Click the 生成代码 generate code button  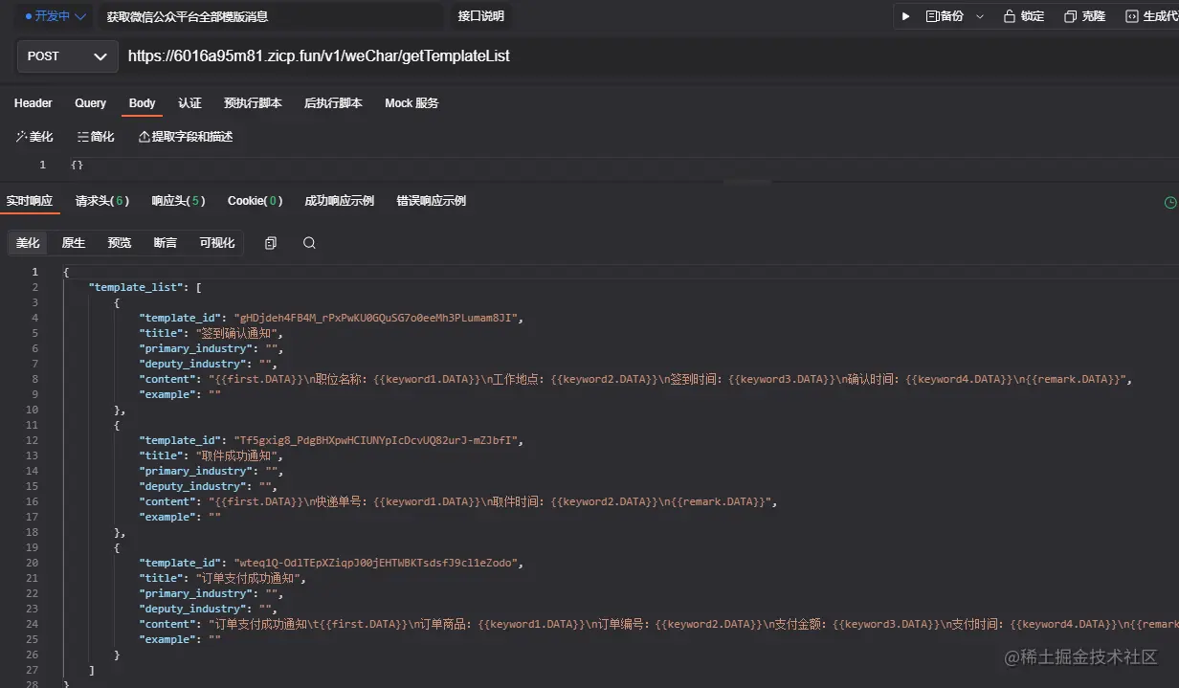[1151, 16]
